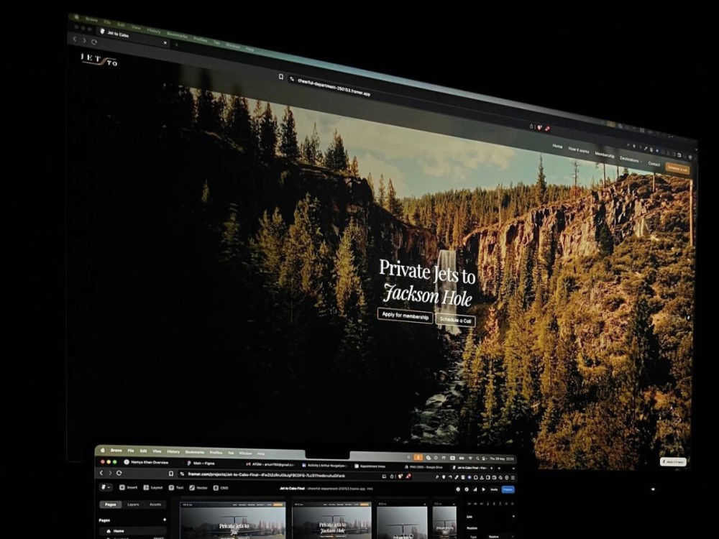Expand Destinations menu in site navigation
The height and width of the screenshot is (539, 719).
click(x=630, y=160)
